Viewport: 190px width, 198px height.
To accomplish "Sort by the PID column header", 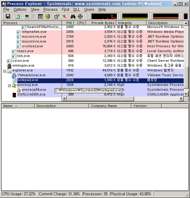I will tap(68, 23).
